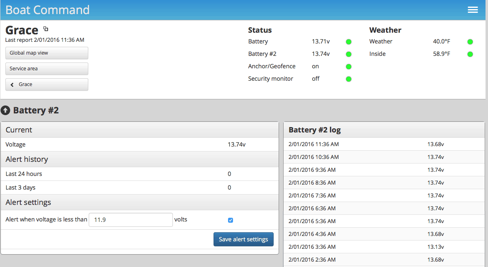Click the Boat Command header
488x267 pixels.
point(47,10)
